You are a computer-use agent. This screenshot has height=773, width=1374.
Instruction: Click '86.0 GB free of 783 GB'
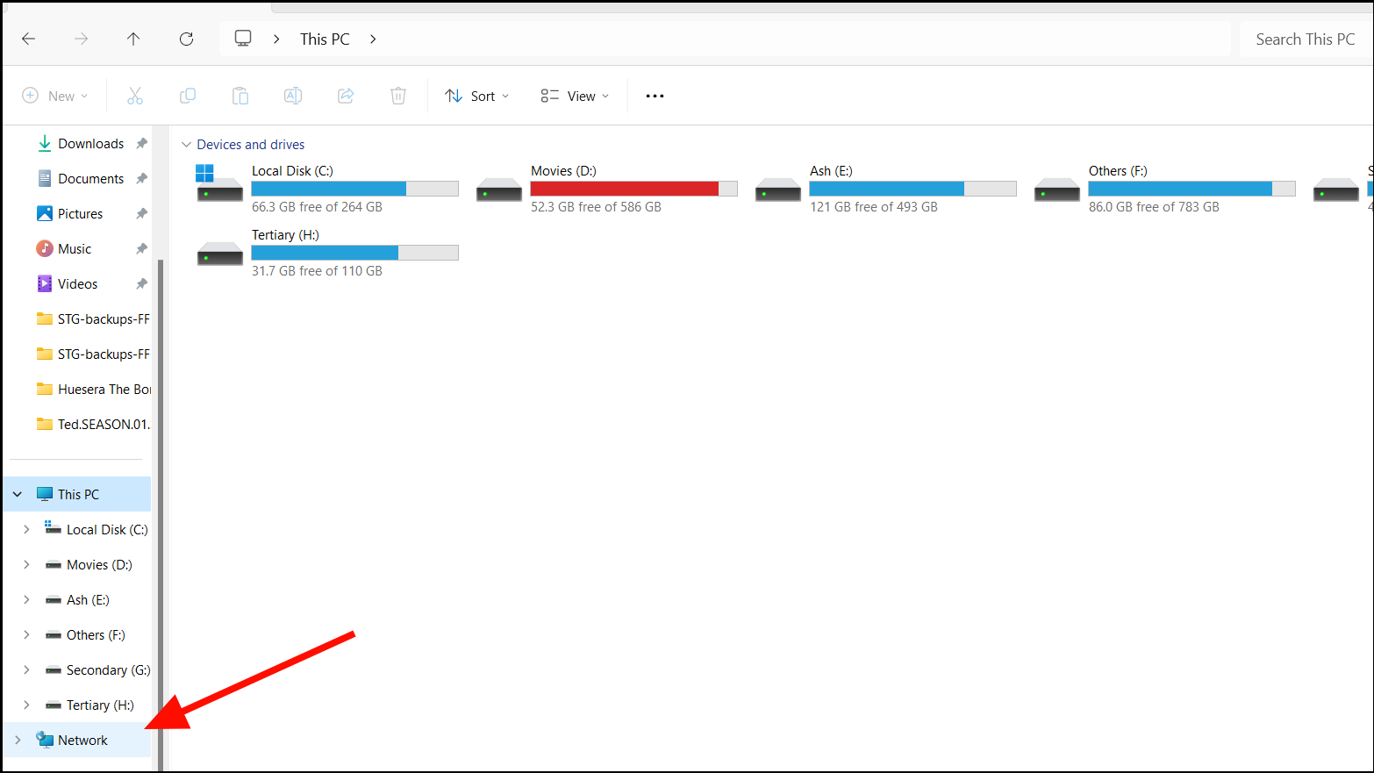click(1154, 207)
